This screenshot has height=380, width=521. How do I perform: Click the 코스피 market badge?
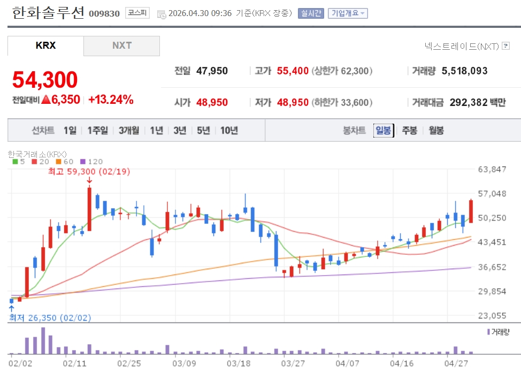pos(137,13)
